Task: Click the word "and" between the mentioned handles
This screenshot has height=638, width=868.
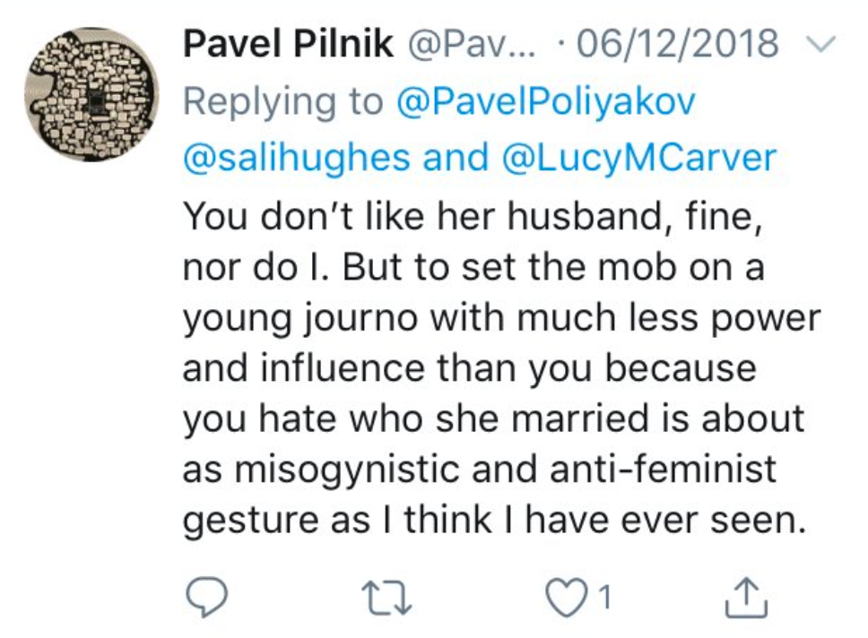Action: (x=443, y=158)
